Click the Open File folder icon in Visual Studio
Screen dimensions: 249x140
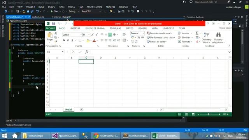click(24, 11)
